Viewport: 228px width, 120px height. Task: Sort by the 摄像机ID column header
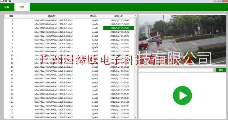52,16
